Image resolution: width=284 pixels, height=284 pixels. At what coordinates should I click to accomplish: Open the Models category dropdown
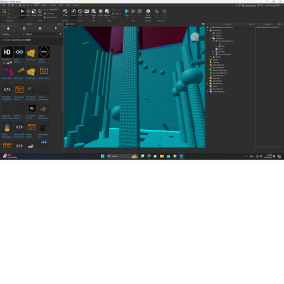[11, 34]
